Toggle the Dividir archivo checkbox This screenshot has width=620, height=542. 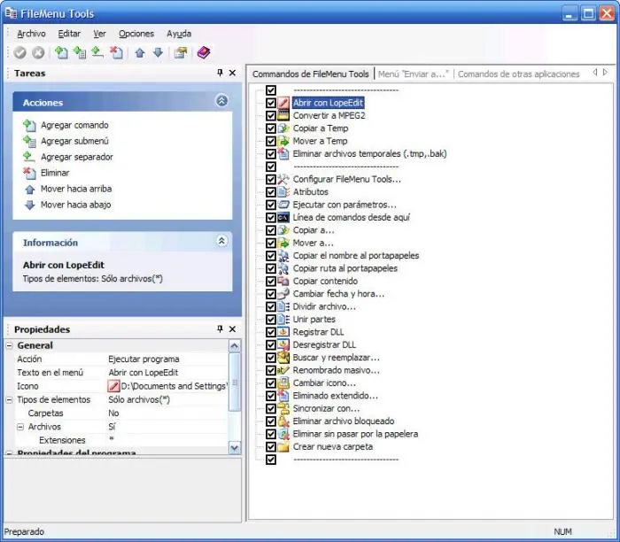(271, 306)
